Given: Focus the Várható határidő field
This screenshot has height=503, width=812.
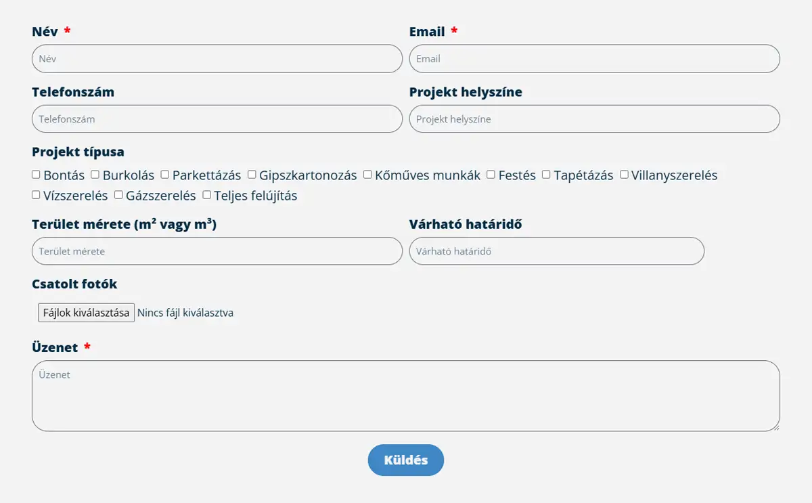Looking at the screenshot, I should tap(556, 251).
